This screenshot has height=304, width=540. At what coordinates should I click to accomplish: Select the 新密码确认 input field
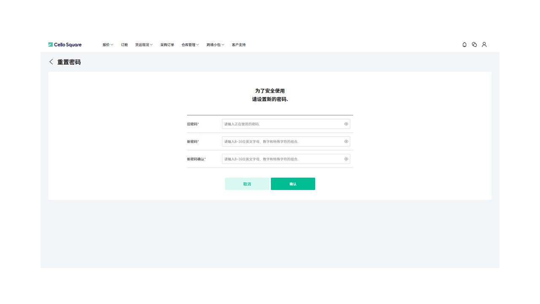coord(282,159)
